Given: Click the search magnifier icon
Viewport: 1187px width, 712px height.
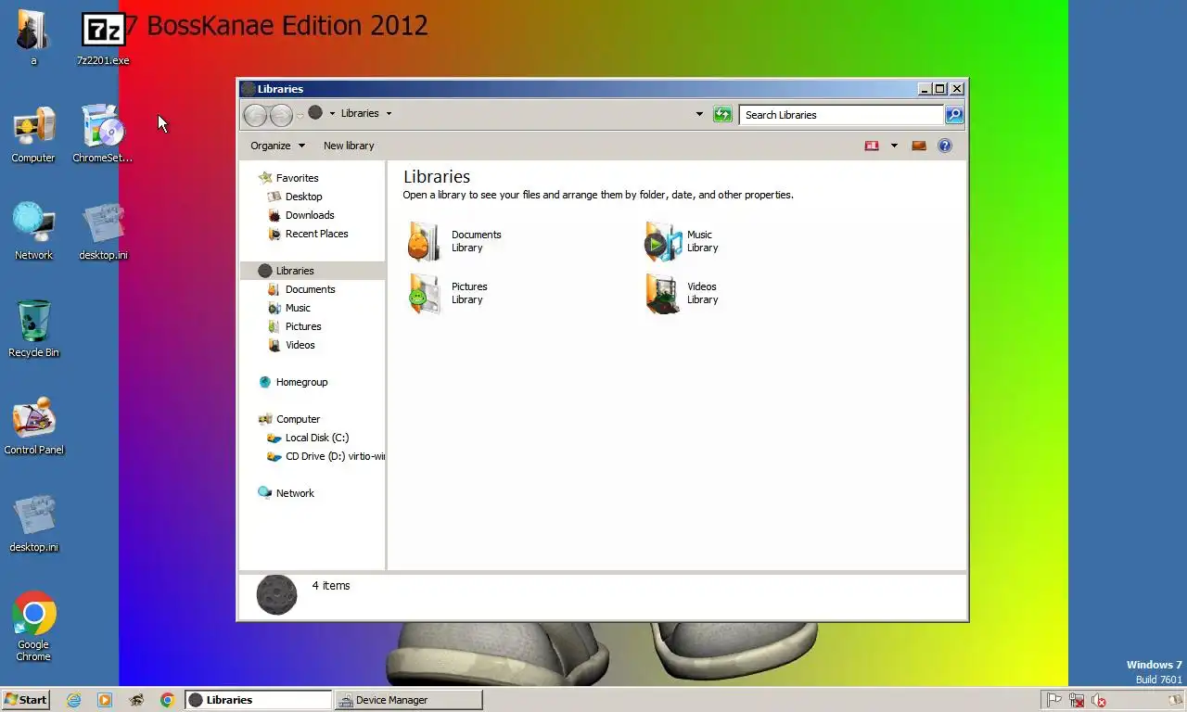Looking at the screenshot, I should pos(954,115).
